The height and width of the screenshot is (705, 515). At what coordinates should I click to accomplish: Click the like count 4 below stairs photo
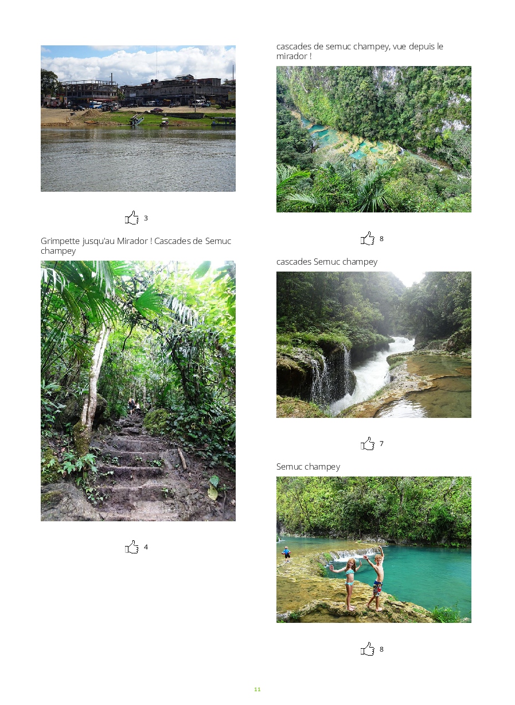(146, 547)
